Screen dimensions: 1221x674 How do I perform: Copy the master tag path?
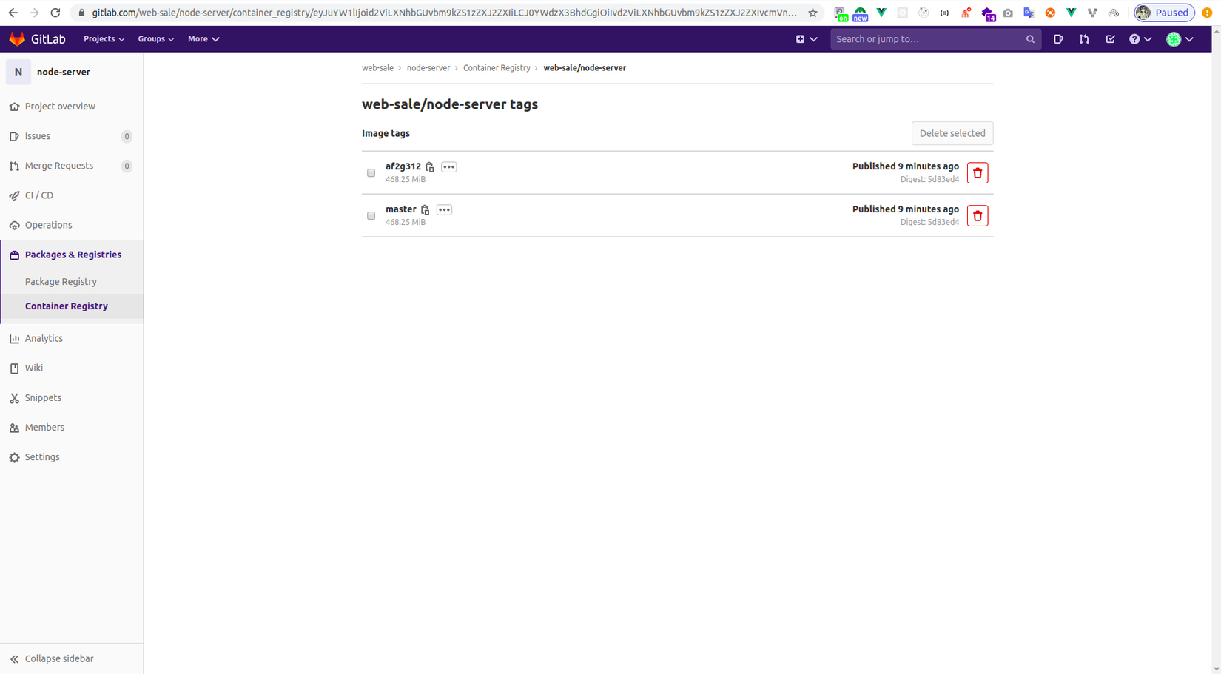click(x=425, y=210)
